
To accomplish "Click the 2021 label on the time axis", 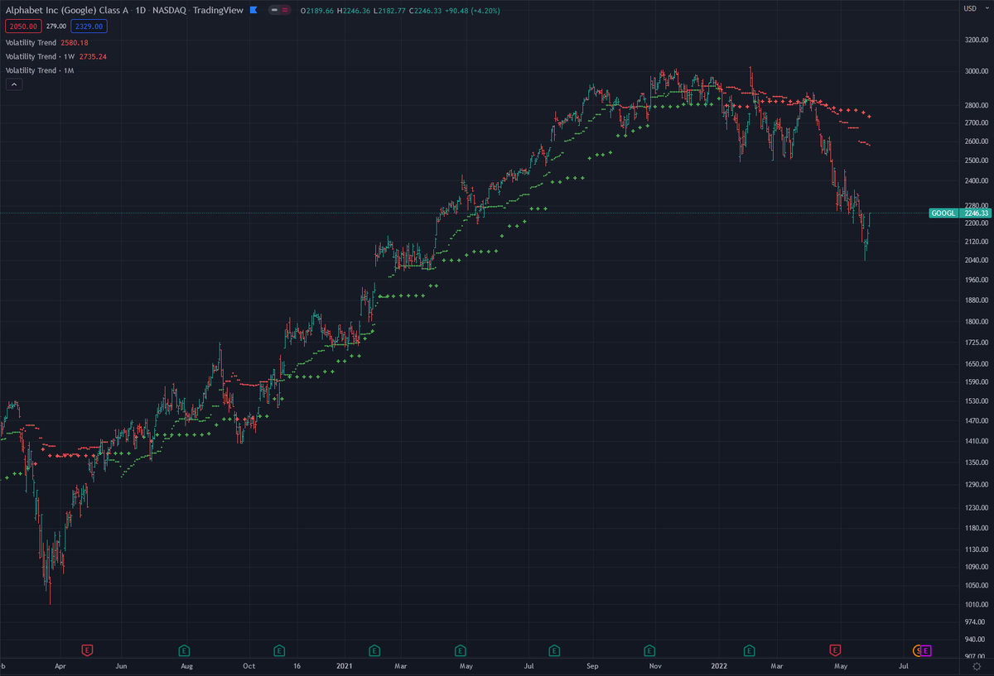I will [x=345, y=665].
